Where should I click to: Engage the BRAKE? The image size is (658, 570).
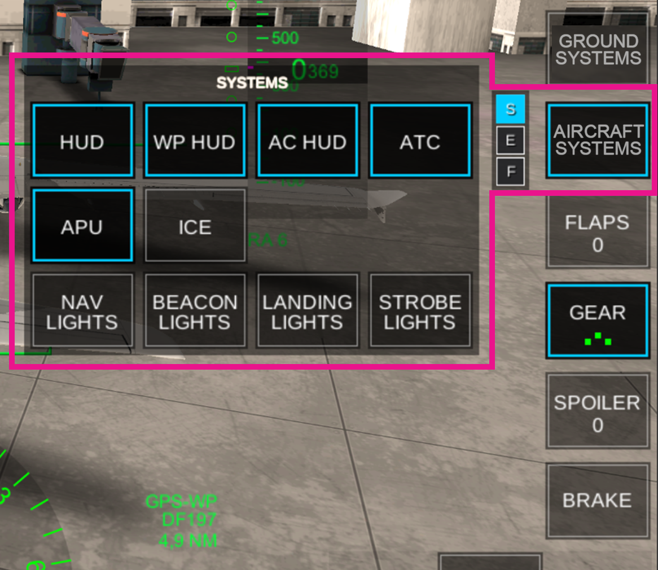pyautogui.click(x=597, y=499)
